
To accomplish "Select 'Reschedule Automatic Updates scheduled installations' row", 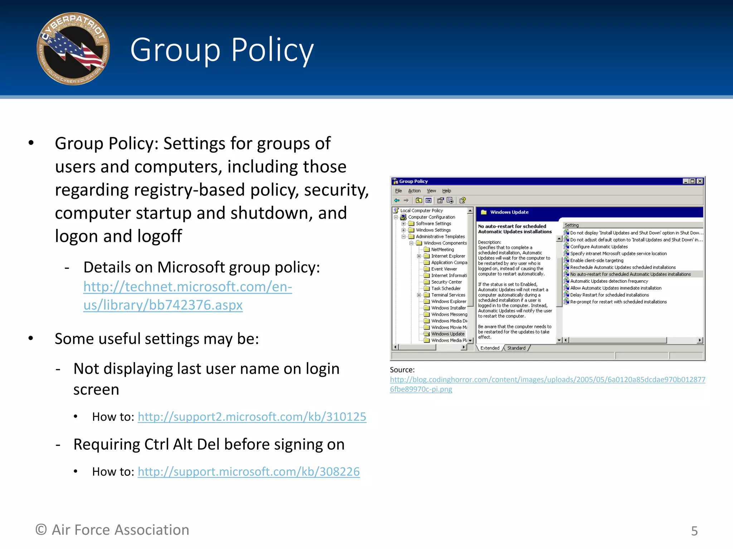I will pos(623,267).
